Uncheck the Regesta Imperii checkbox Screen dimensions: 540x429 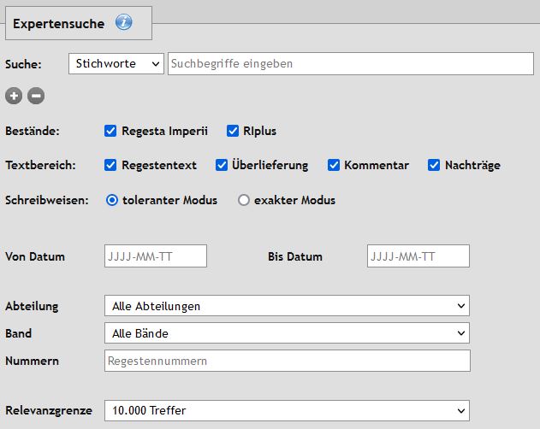point(110,131)
